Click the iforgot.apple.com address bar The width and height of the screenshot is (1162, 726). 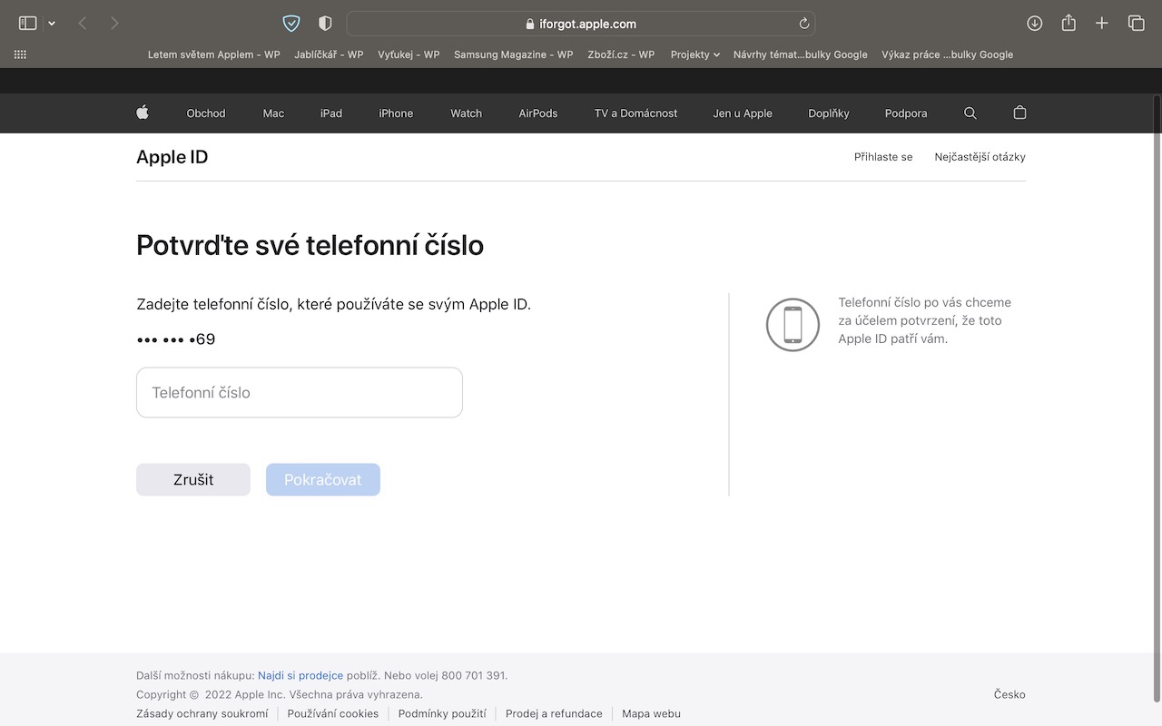click(581, 24)
